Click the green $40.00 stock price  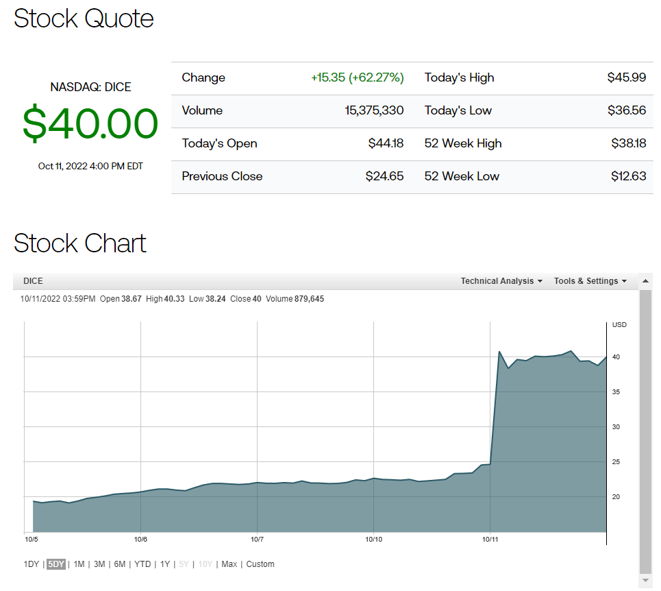pyautogui.click(x=90, y=124)
